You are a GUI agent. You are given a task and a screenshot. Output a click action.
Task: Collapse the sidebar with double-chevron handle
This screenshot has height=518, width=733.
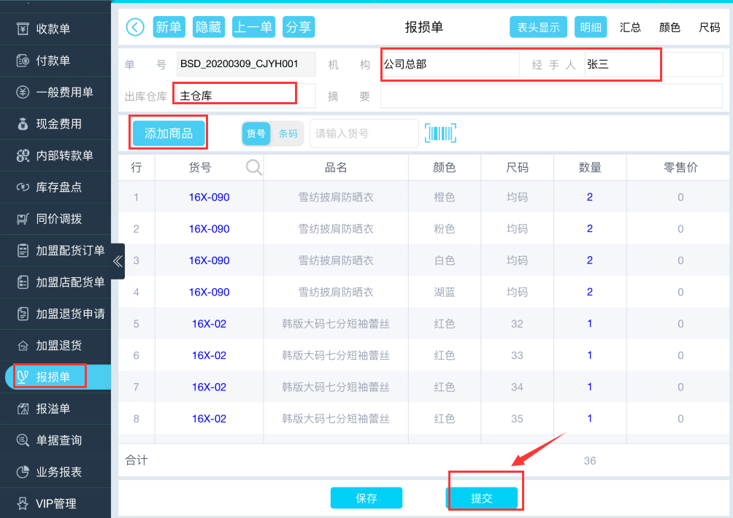(118, 261)
